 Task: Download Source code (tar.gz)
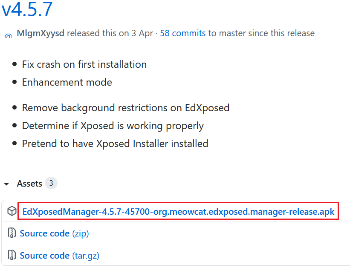(60, 256)
